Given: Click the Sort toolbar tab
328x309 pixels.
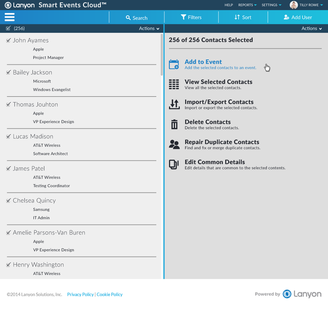Looking at the screenshot, I should point(243,17).
